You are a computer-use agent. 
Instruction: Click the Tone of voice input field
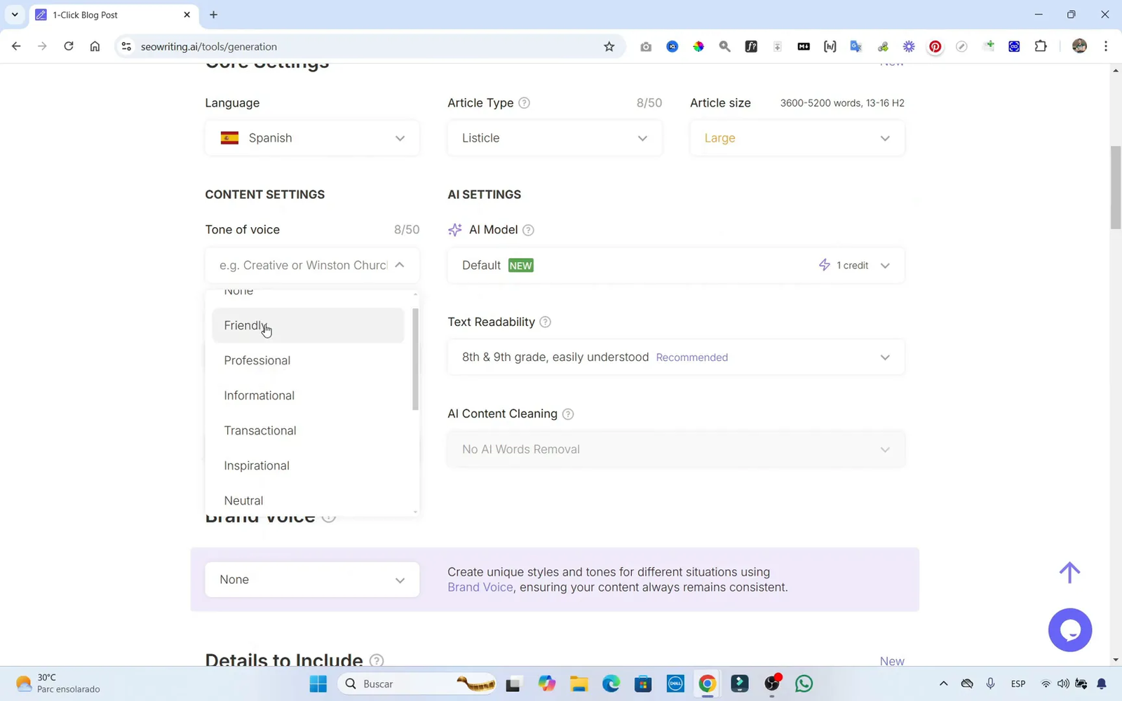pos(303,265)
